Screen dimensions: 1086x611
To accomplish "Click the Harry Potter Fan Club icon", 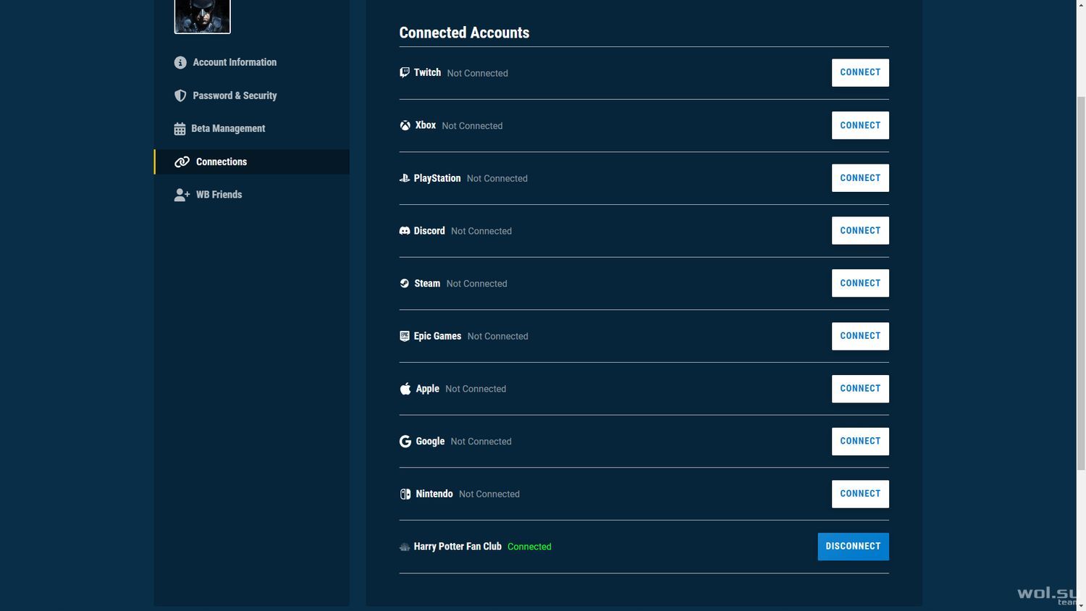I will [x=405, y=547].
